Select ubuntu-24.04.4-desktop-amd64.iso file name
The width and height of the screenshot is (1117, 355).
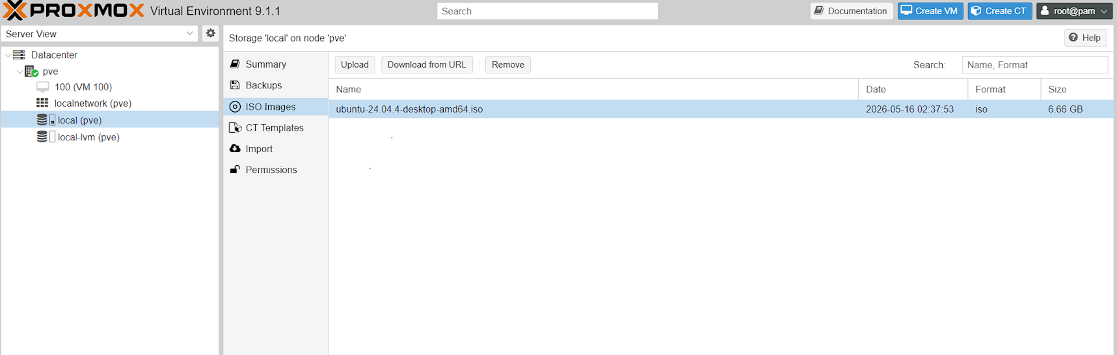point(409,109)
